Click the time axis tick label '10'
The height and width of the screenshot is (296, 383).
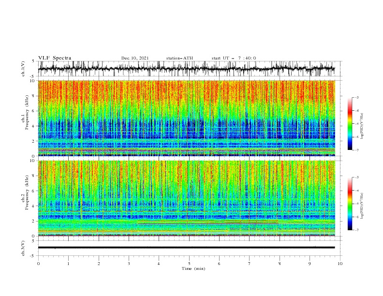point(340,264)
